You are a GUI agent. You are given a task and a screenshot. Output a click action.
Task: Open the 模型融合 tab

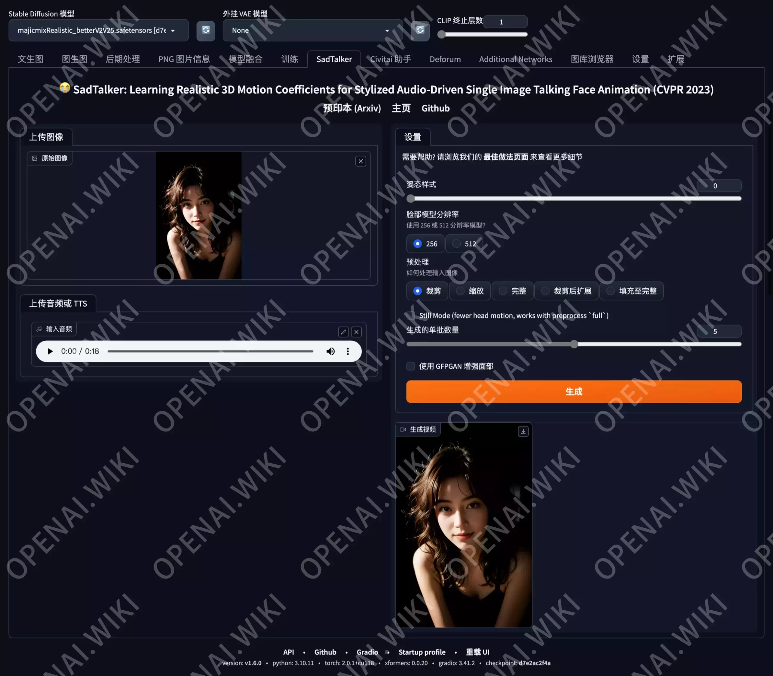(245, 59)
